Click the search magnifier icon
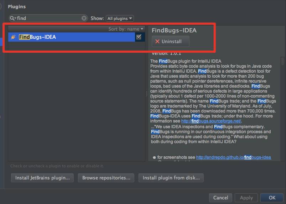 pos(12,18)
